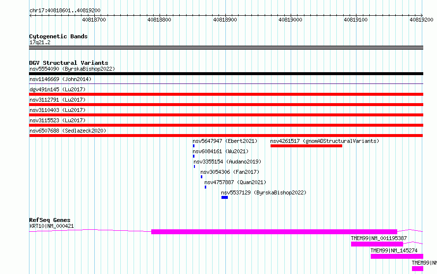The width and height of the screenshot is (437, 274).
Task: Select the nsv3355154 (Audano2019) label
Action: pos(227,162)
